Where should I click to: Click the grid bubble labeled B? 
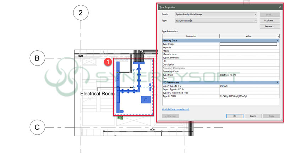[37, 58]
